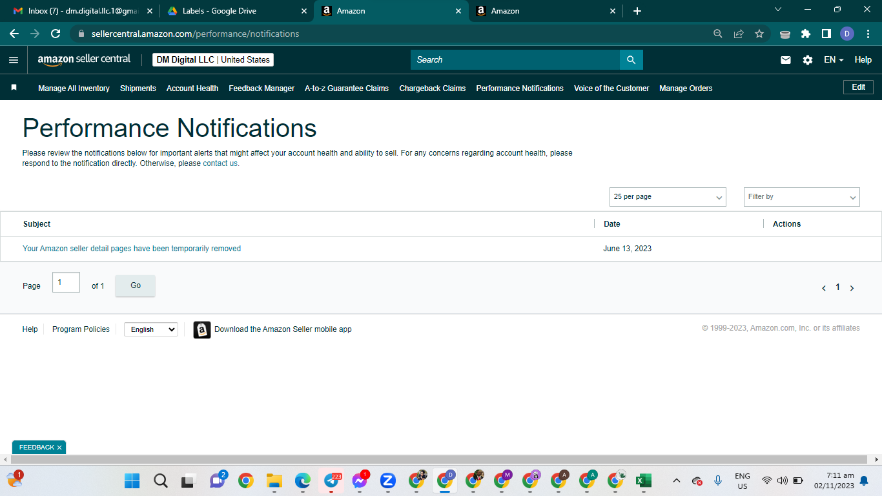The image size is (882, 496).
Task: Click Download the Amazon Seller mobile app
Action: (283, 329)
